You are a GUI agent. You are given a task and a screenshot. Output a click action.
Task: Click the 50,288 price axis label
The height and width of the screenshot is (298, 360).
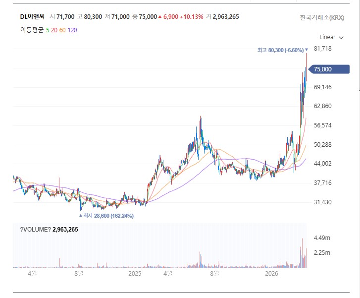click(x=322, y=145)
